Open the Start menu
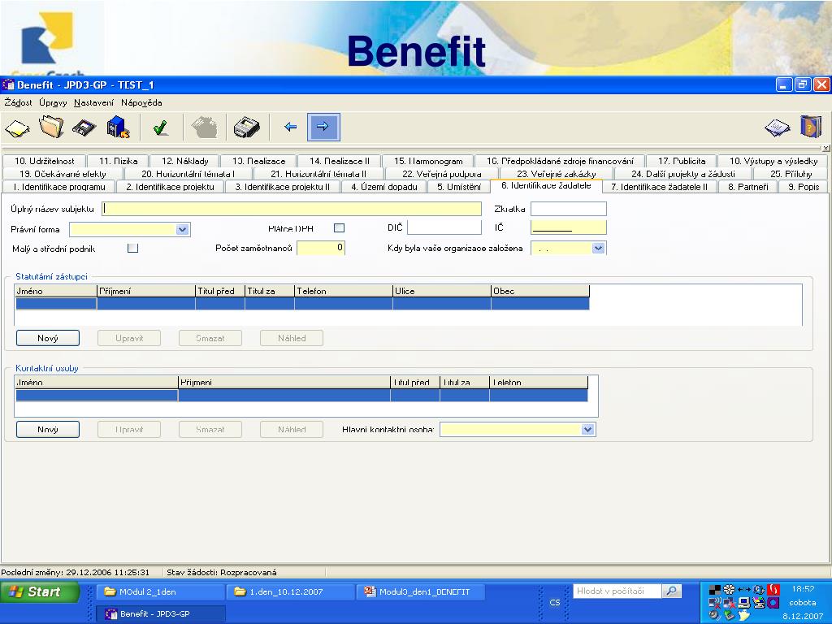The width and height of the screenshot is (832, 624). pos(40,591)
